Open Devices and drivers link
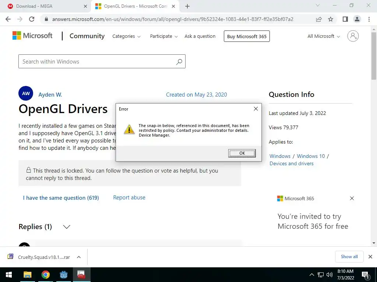The image size is (377, 282). click(x=292, y=163)
